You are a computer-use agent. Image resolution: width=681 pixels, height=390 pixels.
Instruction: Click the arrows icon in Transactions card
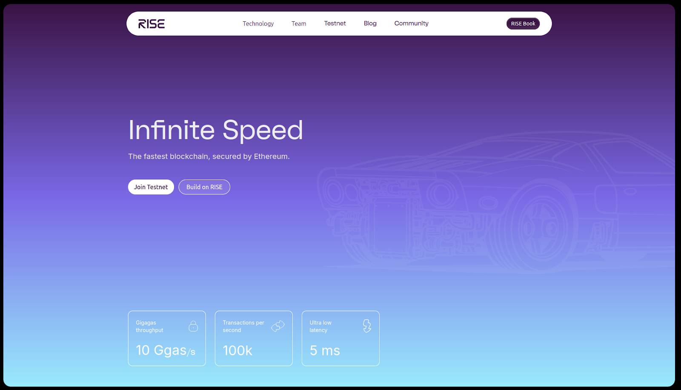pyautogui.click(x=278, y=326)
